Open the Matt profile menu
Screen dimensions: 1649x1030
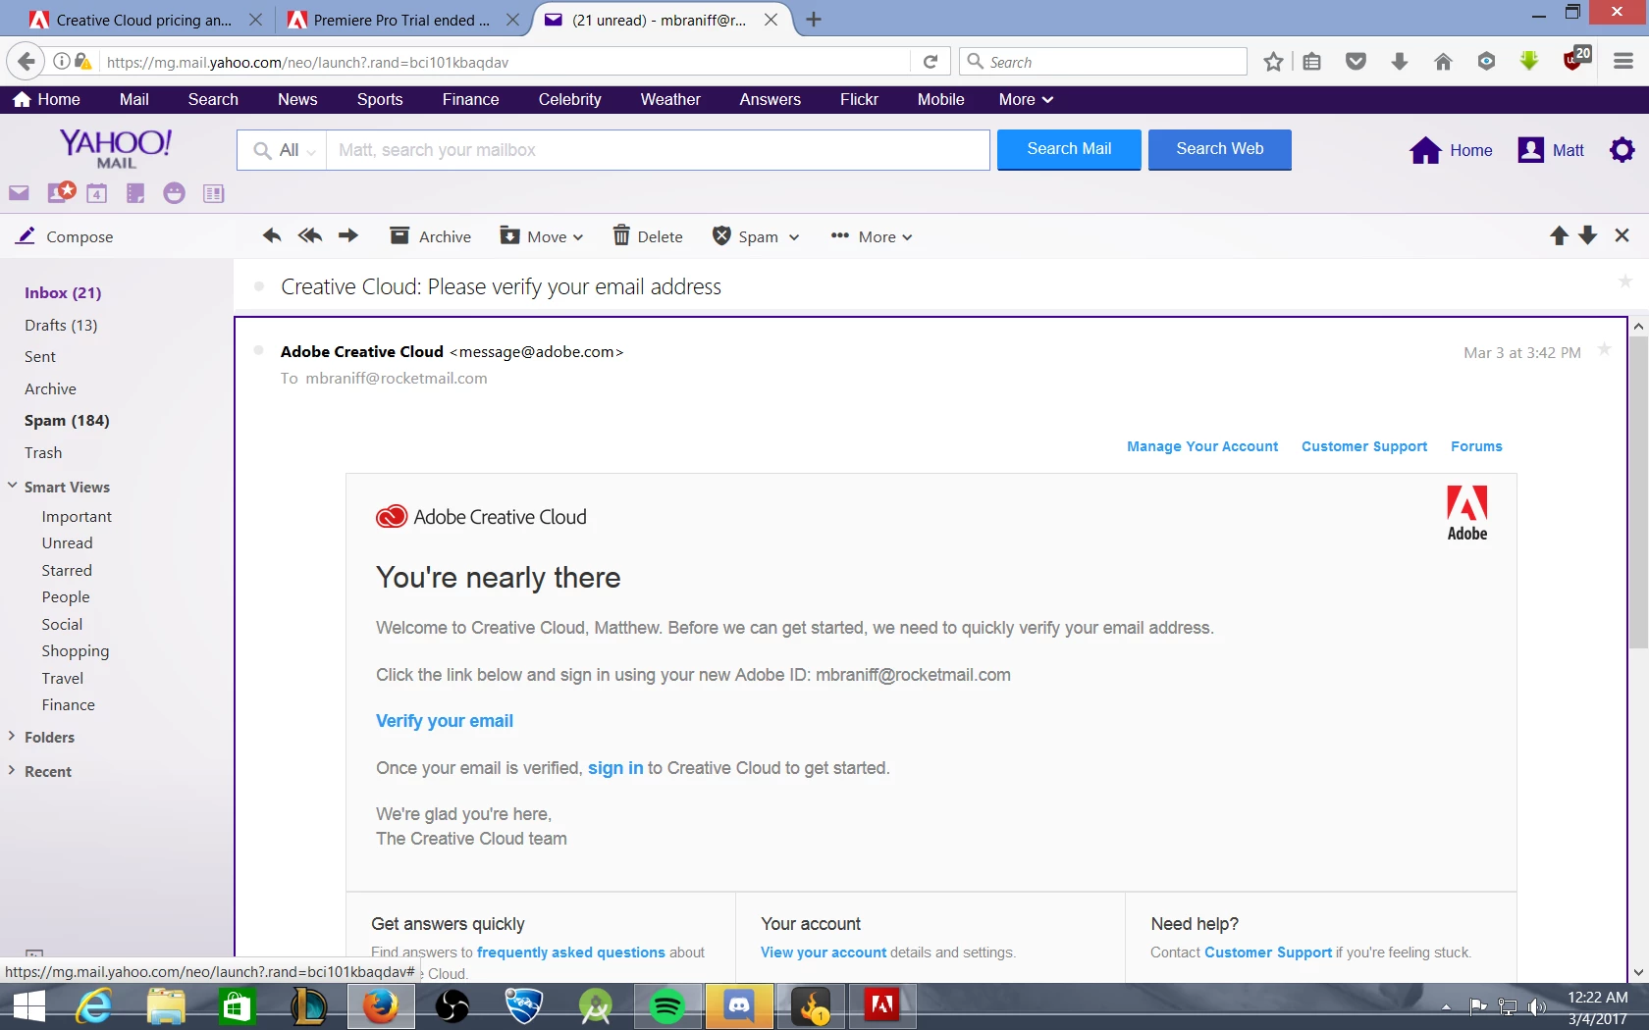(1551, 150)
